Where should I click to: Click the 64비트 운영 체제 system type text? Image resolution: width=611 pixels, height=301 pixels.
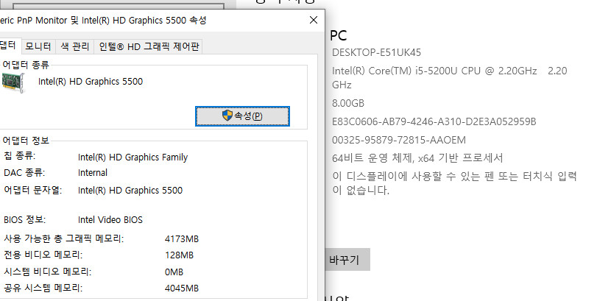[x=417, y=158]
